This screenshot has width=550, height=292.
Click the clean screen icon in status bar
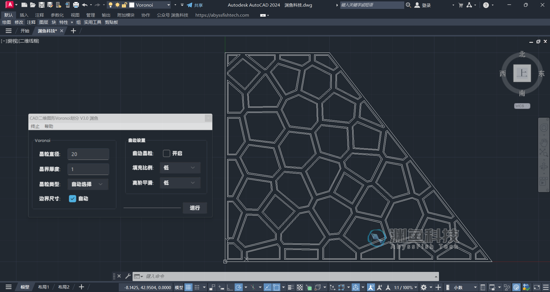(x=537, y=287)
